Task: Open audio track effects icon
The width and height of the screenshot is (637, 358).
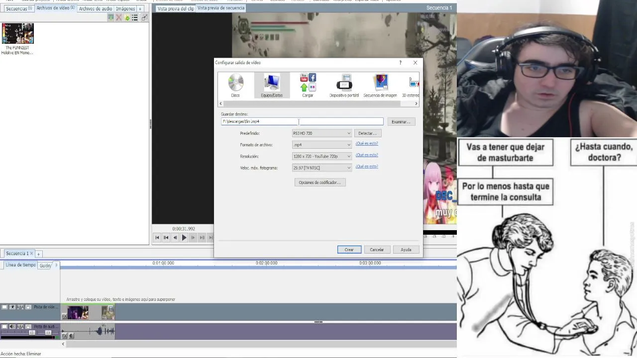Action: 20,327
